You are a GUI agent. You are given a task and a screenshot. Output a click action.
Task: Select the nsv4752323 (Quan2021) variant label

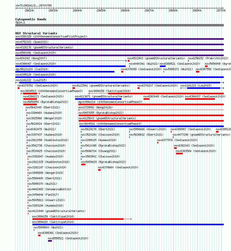pyautogui.click(x=32, y=42)
